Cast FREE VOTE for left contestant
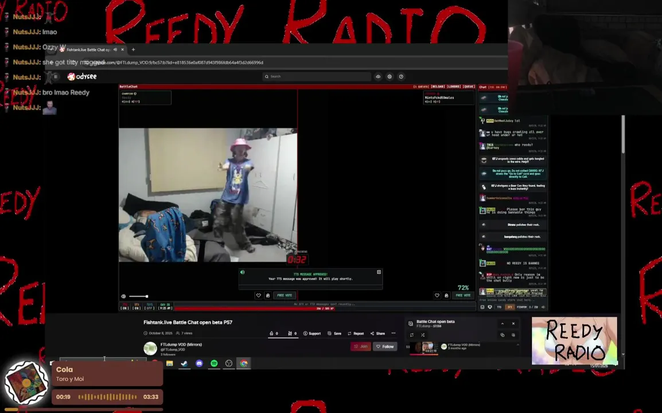 [285, 295]
